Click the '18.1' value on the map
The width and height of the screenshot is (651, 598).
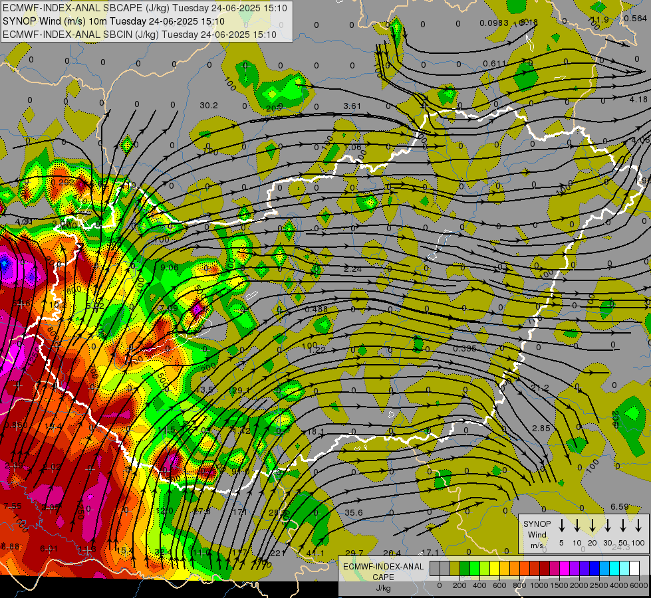point(316,432)
